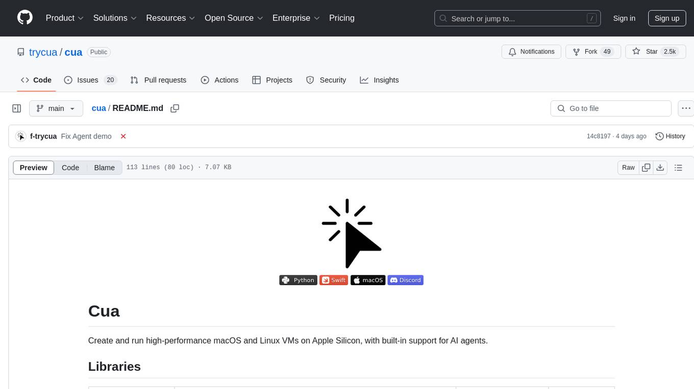View the failed checks red X status
Viewport: 694px width, 389px height.
[123, 136]
